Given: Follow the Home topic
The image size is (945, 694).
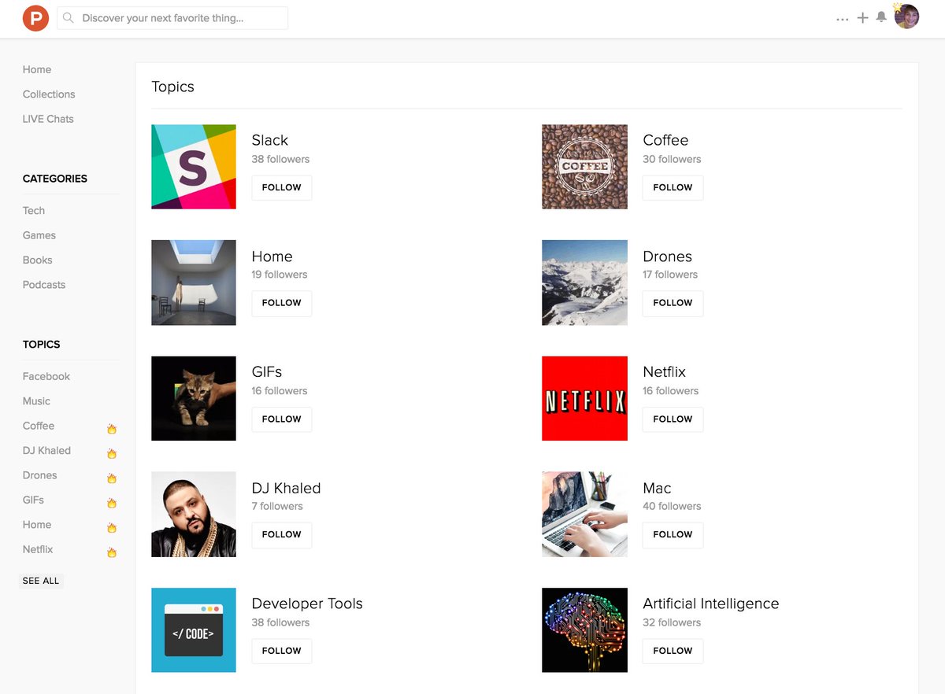Looking at the screenshot, I should (282, 303).
